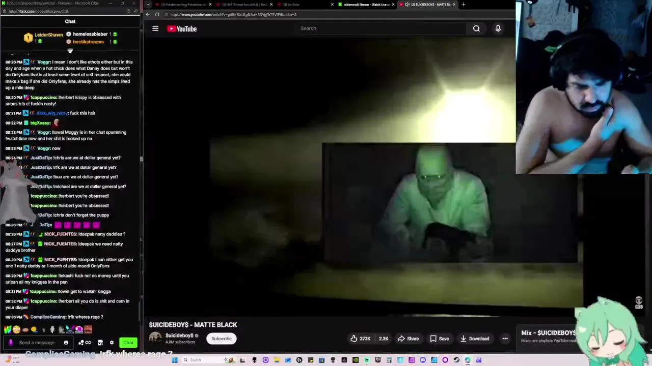Go back in the YouTube browser window
Image resolution: width=652 pixels, height=366 pixels.
(148, 14)
